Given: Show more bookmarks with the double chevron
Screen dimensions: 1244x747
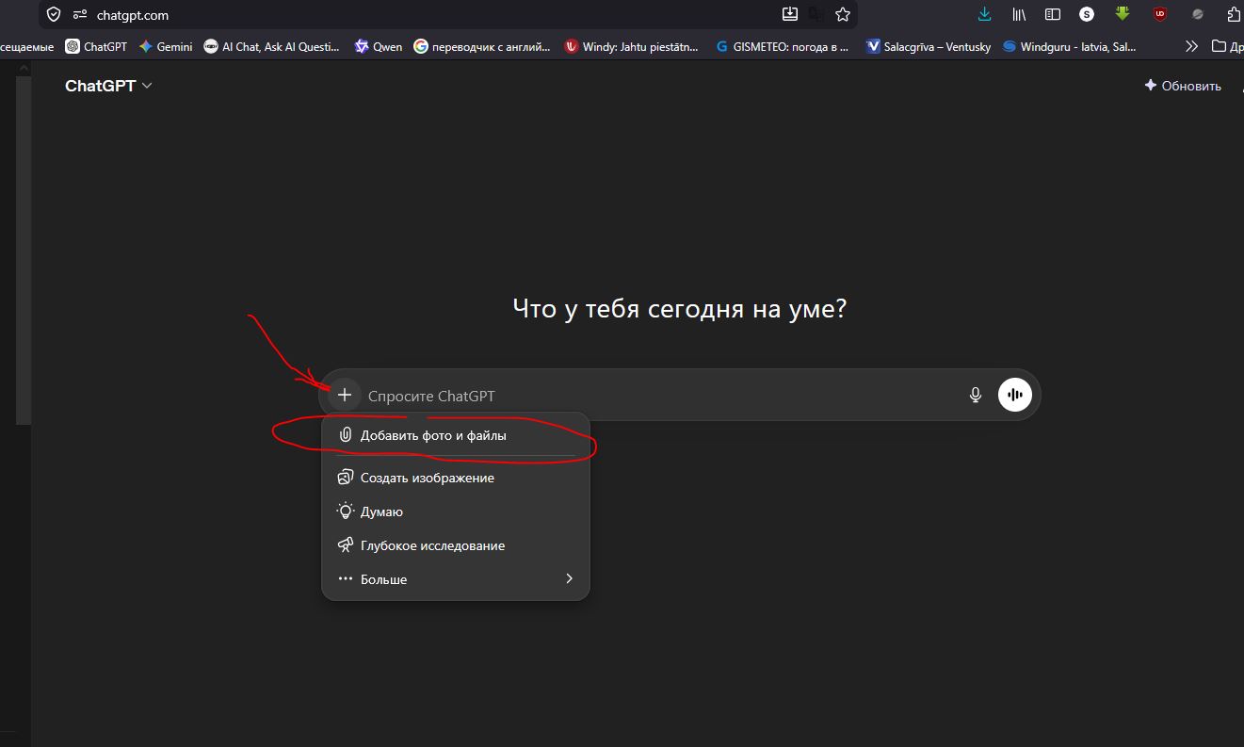Looking at the screenshot, I should (1191, 45).
